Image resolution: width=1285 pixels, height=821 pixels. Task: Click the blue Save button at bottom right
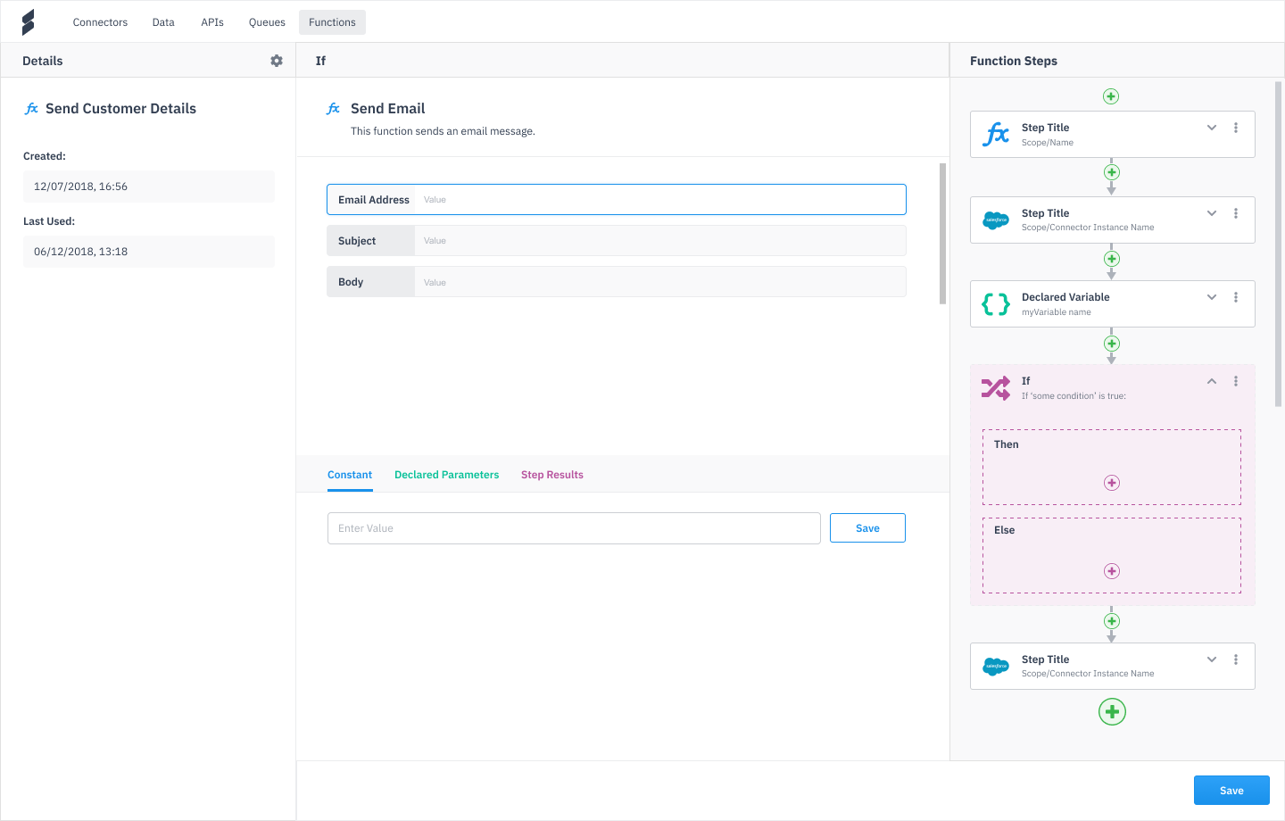(1231, 790)
